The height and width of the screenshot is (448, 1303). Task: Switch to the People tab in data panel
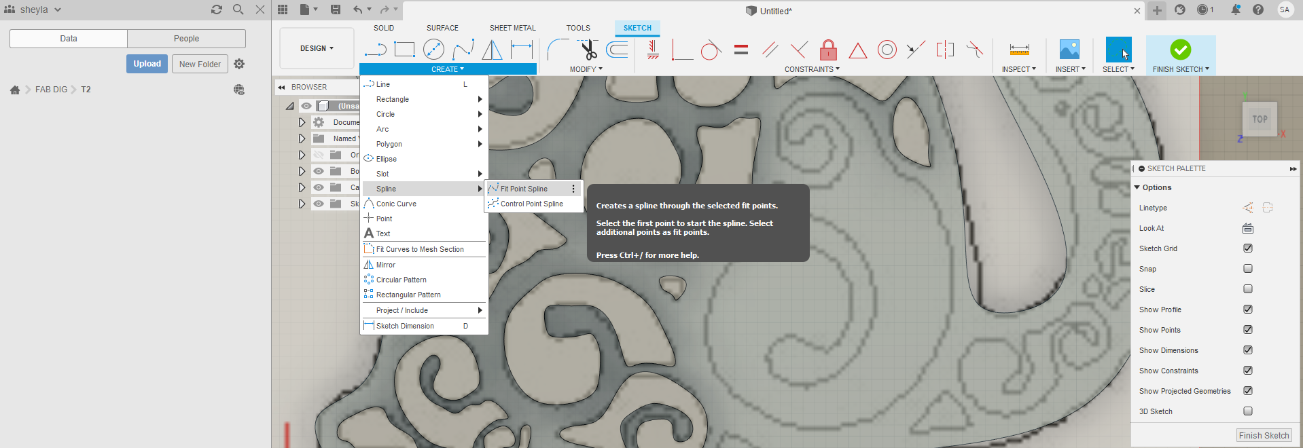pos(186,39)
